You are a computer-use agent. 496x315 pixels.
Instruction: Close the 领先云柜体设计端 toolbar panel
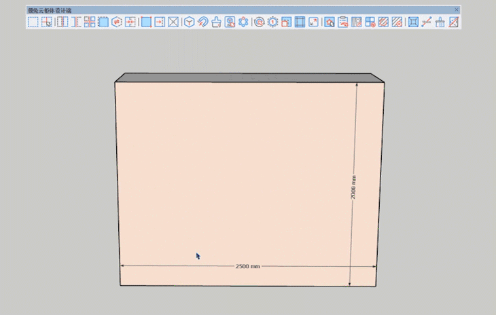tap(457, 10)
